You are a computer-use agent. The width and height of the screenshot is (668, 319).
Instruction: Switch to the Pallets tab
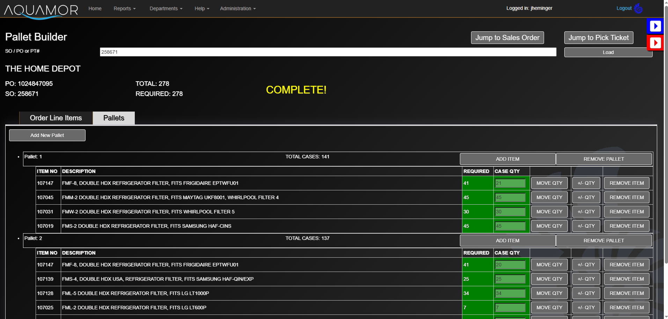pos(113,118)
